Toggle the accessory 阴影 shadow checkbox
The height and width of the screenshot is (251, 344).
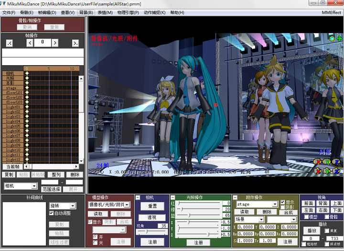[x=282, y=207]
